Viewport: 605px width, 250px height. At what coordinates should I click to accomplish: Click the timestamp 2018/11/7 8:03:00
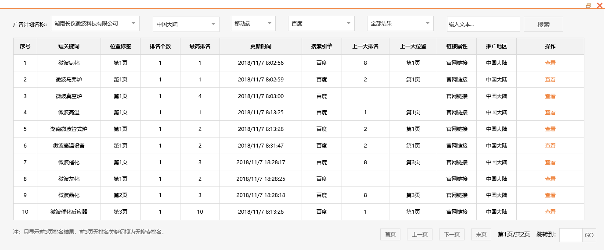pyautogui.click(x=261, y=96)
